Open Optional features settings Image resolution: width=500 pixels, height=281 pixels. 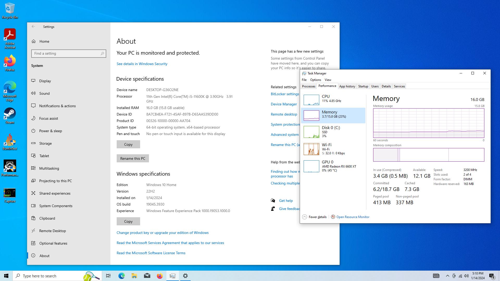[x=69, y=243]
